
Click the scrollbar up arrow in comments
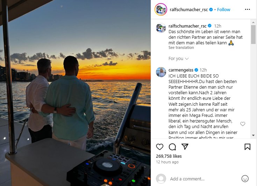tap(253, 22)
